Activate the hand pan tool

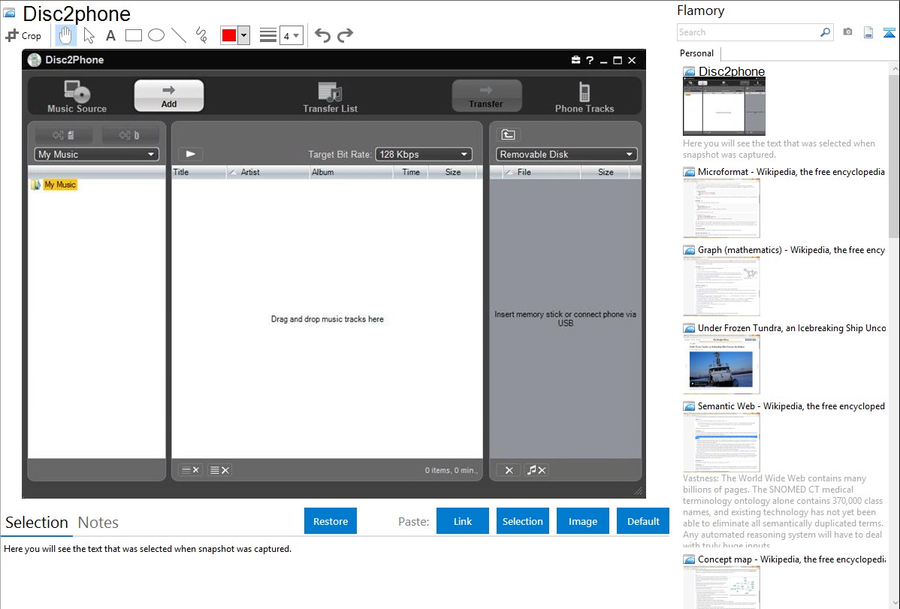tap(65, 35)
